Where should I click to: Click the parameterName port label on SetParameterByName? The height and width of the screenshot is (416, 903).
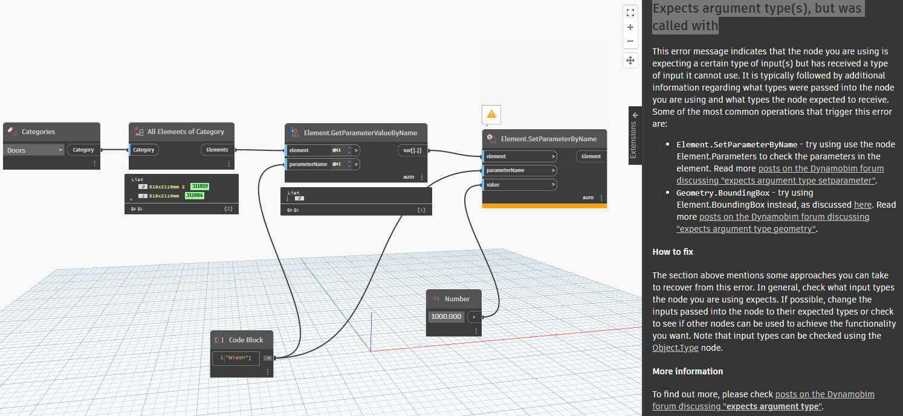pyautogui.click(x=505, y=170)
